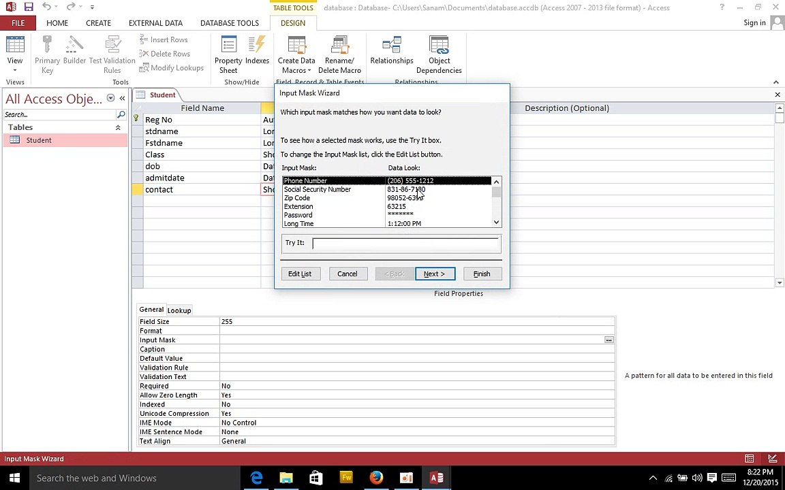Click inside the Try It text box

coord(405,243)
